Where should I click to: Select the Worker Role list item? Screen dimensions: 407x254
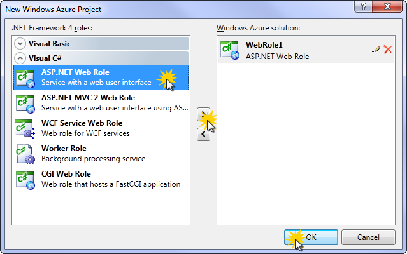tap(101, 154)
